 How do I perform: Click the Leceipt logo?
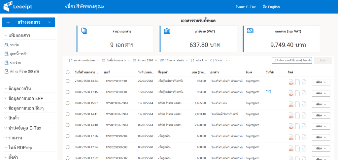tap(18, 7)
